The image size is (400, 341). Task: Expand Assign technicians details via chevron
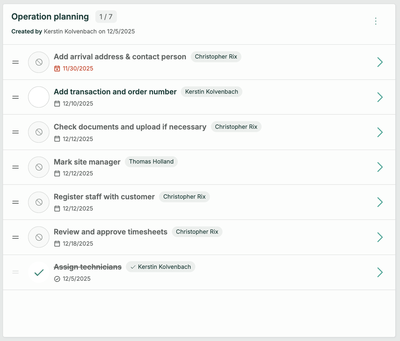tap(380, 273)
